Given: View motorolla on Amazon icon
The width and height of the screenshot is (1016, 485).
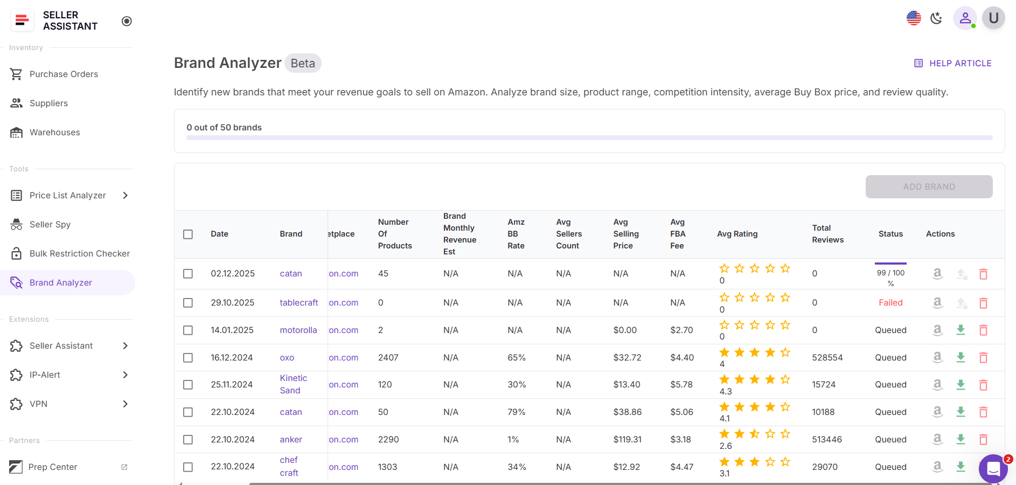Looking at the screenshot, I should (938, 330).
